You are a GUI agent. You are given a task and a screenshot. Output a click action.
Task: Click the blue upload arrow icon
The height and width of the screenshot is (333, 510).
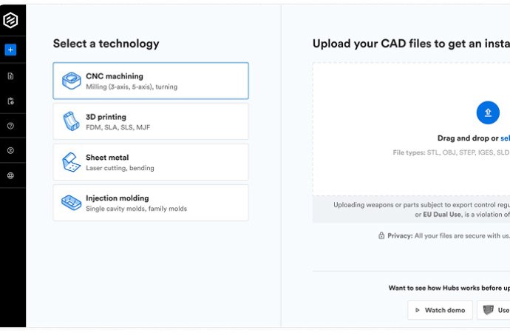[487, 112]
